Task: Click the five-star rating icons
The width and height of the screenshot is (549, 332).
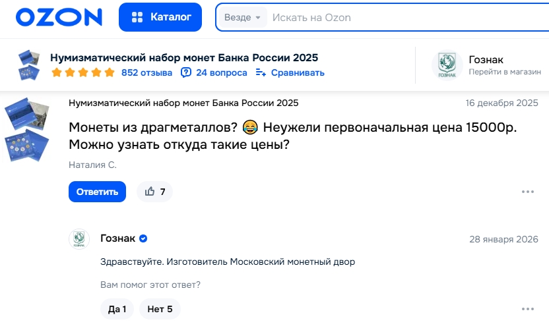Action: pyautogui.click(x=82, y=72)
